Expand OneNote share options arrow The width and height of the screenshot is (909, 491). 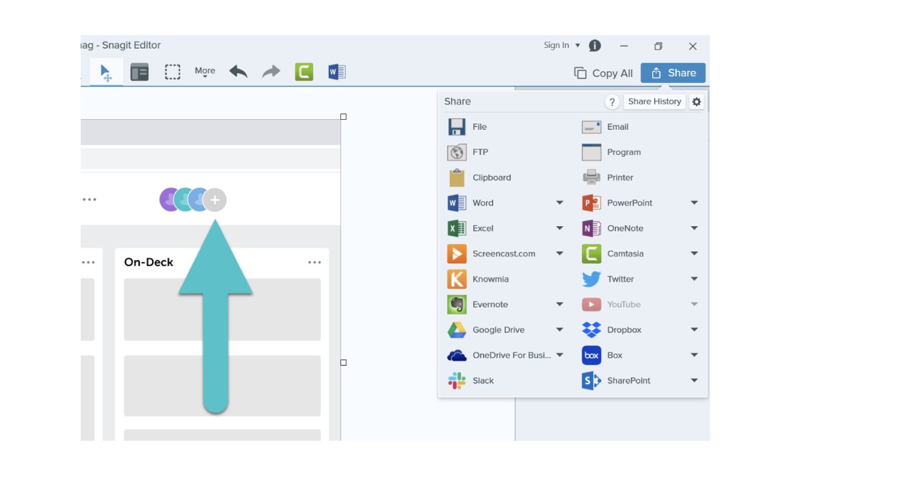pyautogui.click(x=694, y=228)
